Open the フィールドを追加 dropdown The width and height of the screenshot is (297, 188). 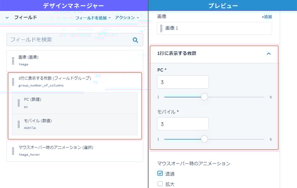[93, 18]
